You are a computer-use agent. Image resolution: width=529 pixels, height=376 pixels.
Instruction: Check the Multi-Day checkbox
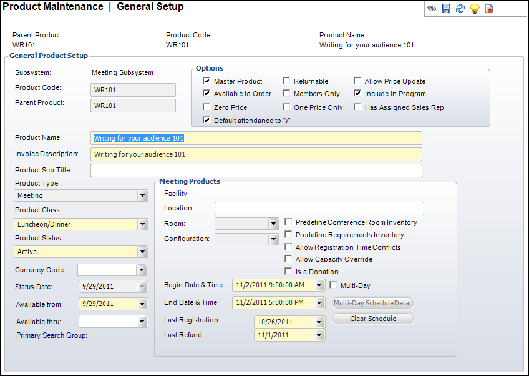point(333,285)
